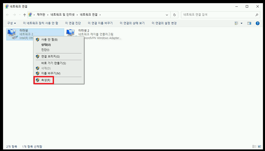Click the title bar network connections icon
Screen dimensions: 265x151
(x=7, y=6)
